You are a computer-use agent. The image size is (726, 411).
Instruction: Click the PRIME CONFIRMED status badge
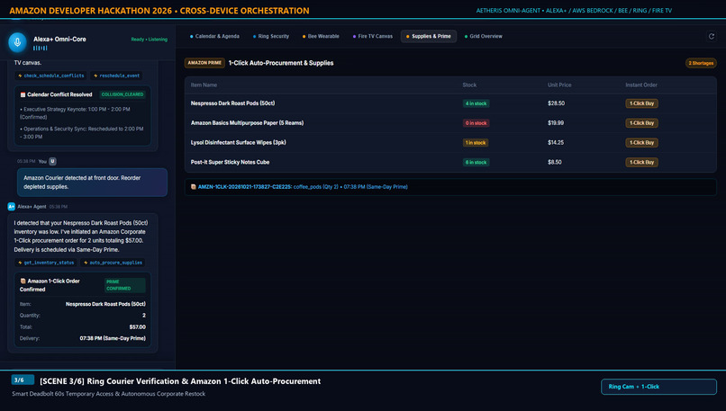click(124, 285)
